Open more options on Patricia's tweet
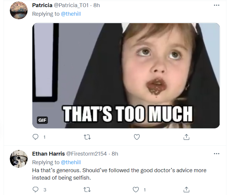The height and width of the screenshot is (195, 230). pos(216,5)
